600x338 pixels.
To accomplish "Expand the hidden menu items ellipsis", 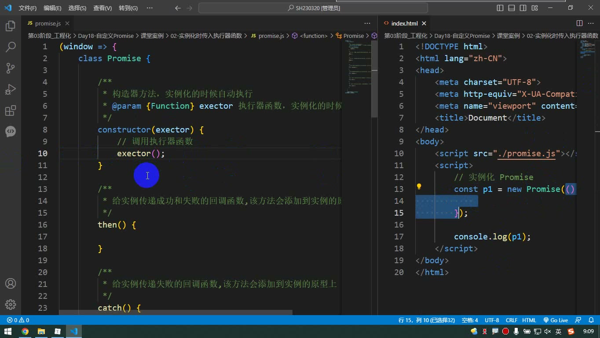I will click(150, 8).
